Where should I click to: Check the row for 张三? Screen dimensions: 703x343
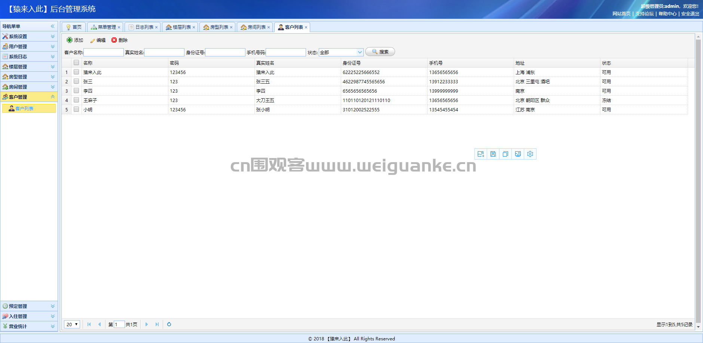click(x=76, y=81)
